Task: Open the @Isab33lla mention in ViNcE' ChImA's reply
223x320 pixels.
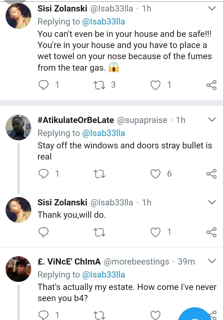Action: coord(103,275)
